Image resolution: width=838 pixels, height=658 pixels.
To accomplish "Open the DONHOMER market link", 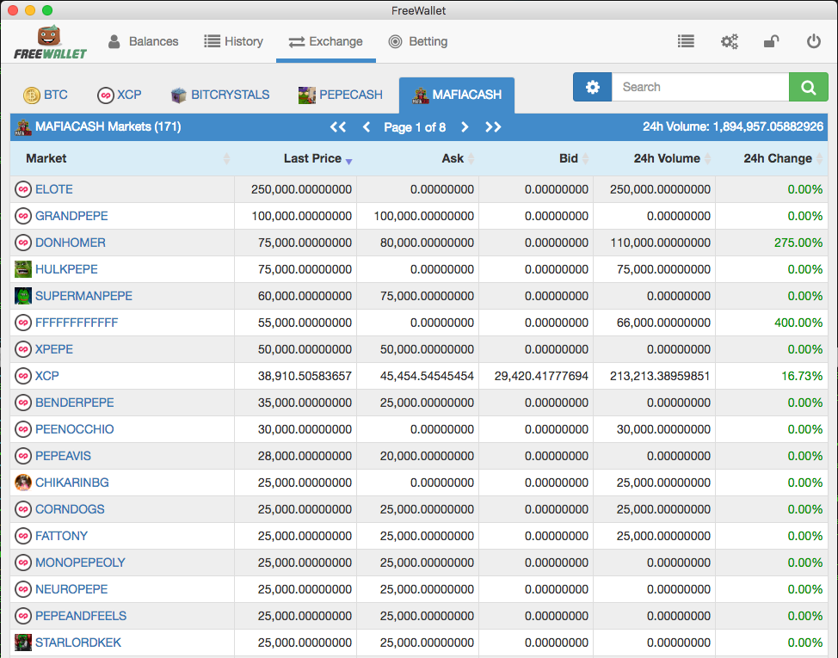I will [71, 243].
